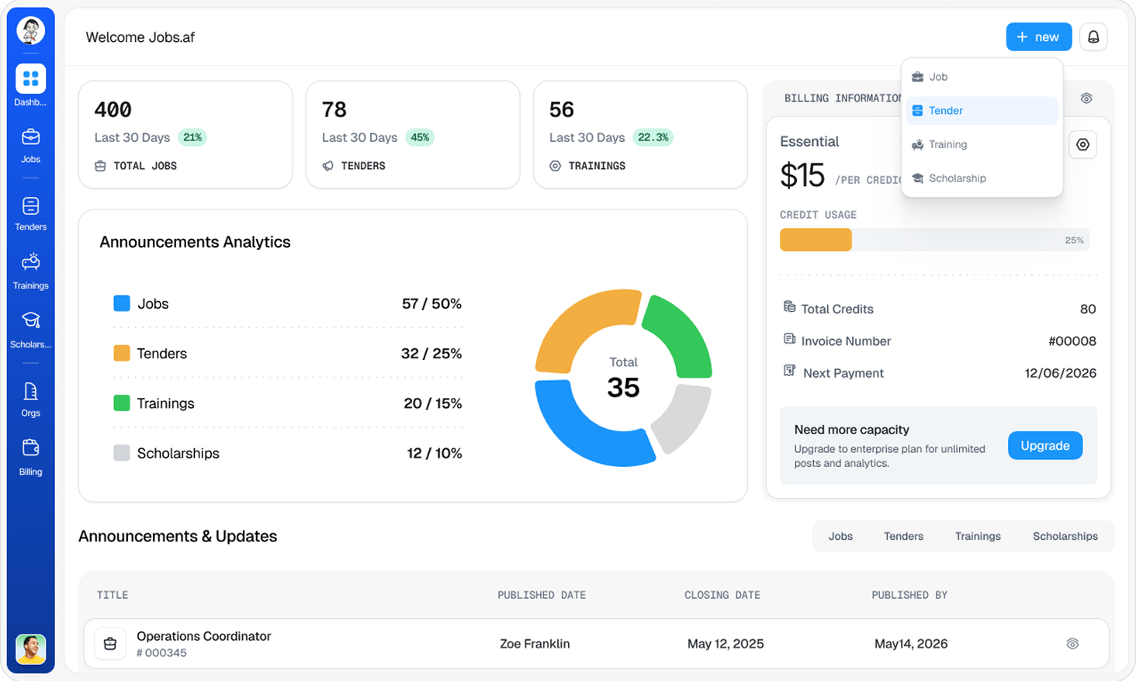Viewport: 1136px width, 681px height.
Task: Open Orgs in the sidebar
Action: tap(30, 399)
